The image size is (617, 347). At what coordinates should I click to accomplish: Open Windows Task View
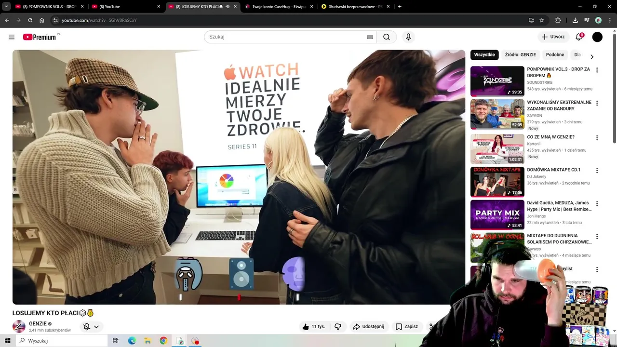116,341
